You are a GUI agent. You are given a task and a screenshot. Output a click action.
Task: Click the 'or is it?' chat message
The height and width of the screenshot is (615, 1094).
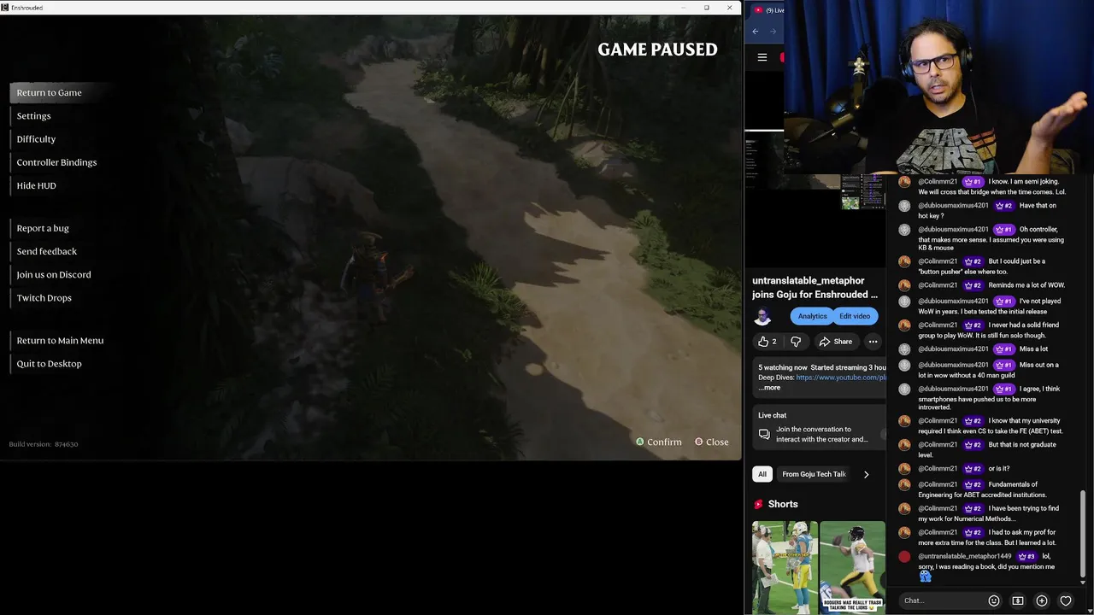(x=998, y=468)
